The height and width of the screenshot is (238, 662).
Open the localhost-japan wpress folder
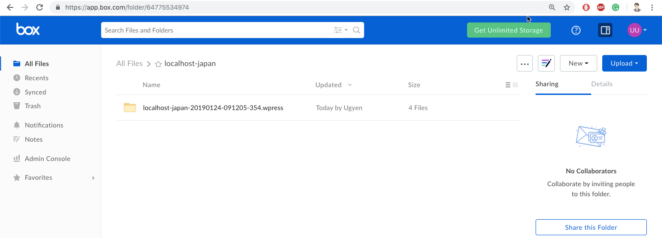213,108
